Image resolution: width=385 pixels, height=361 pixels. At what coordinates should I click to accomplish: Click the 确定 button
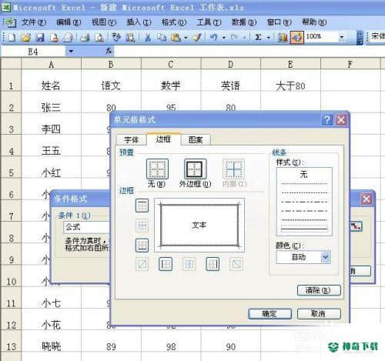click(x=269, y=313)
